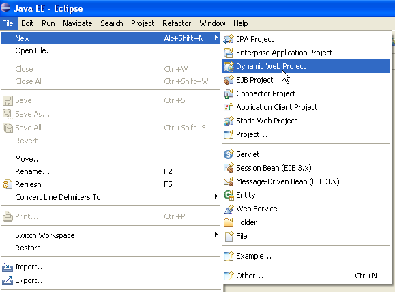Click the Other... wizard icon
Image resolution: width=395 pixels, height=292 pixels.
pyautogui.click(x=229, y=276)
